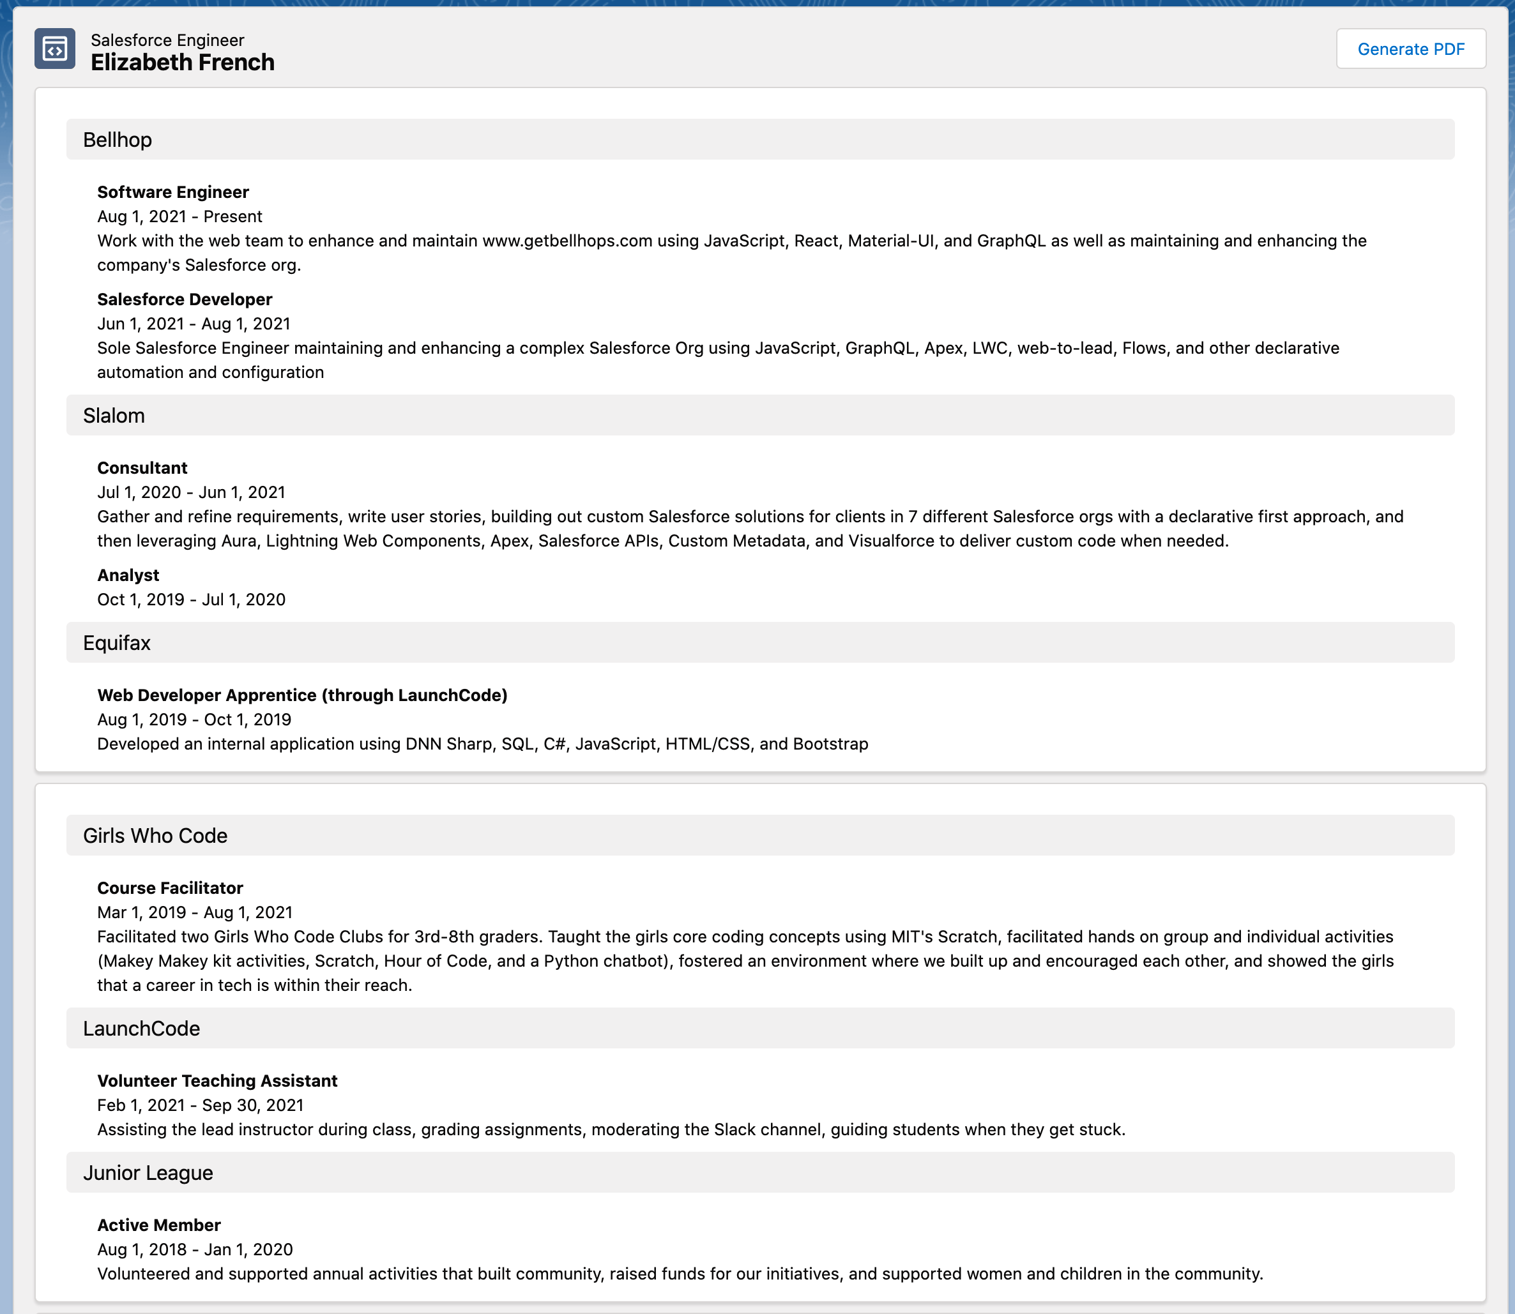The height and width of the screenshot is (1314, 1515).
Task: Select the Salesforce Developer position title
Action: (x=185, y=299)
